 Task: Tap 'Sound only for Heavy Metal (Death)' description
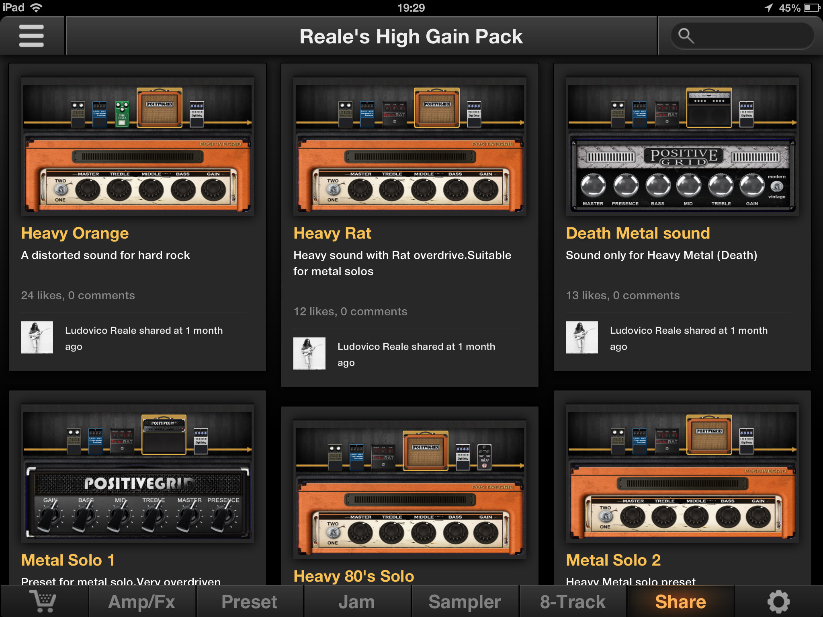[661, 255]
